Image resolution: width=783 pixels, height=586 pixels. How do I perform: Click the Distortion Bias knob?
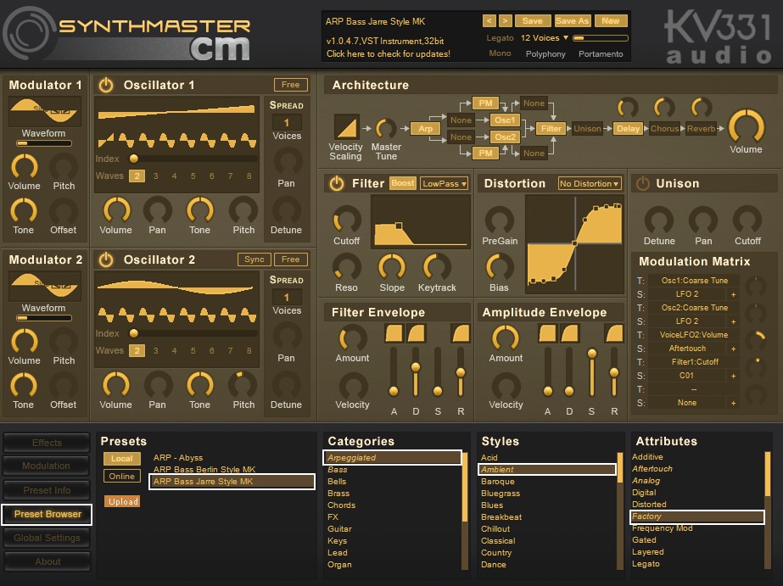click(x=500, y=266)
